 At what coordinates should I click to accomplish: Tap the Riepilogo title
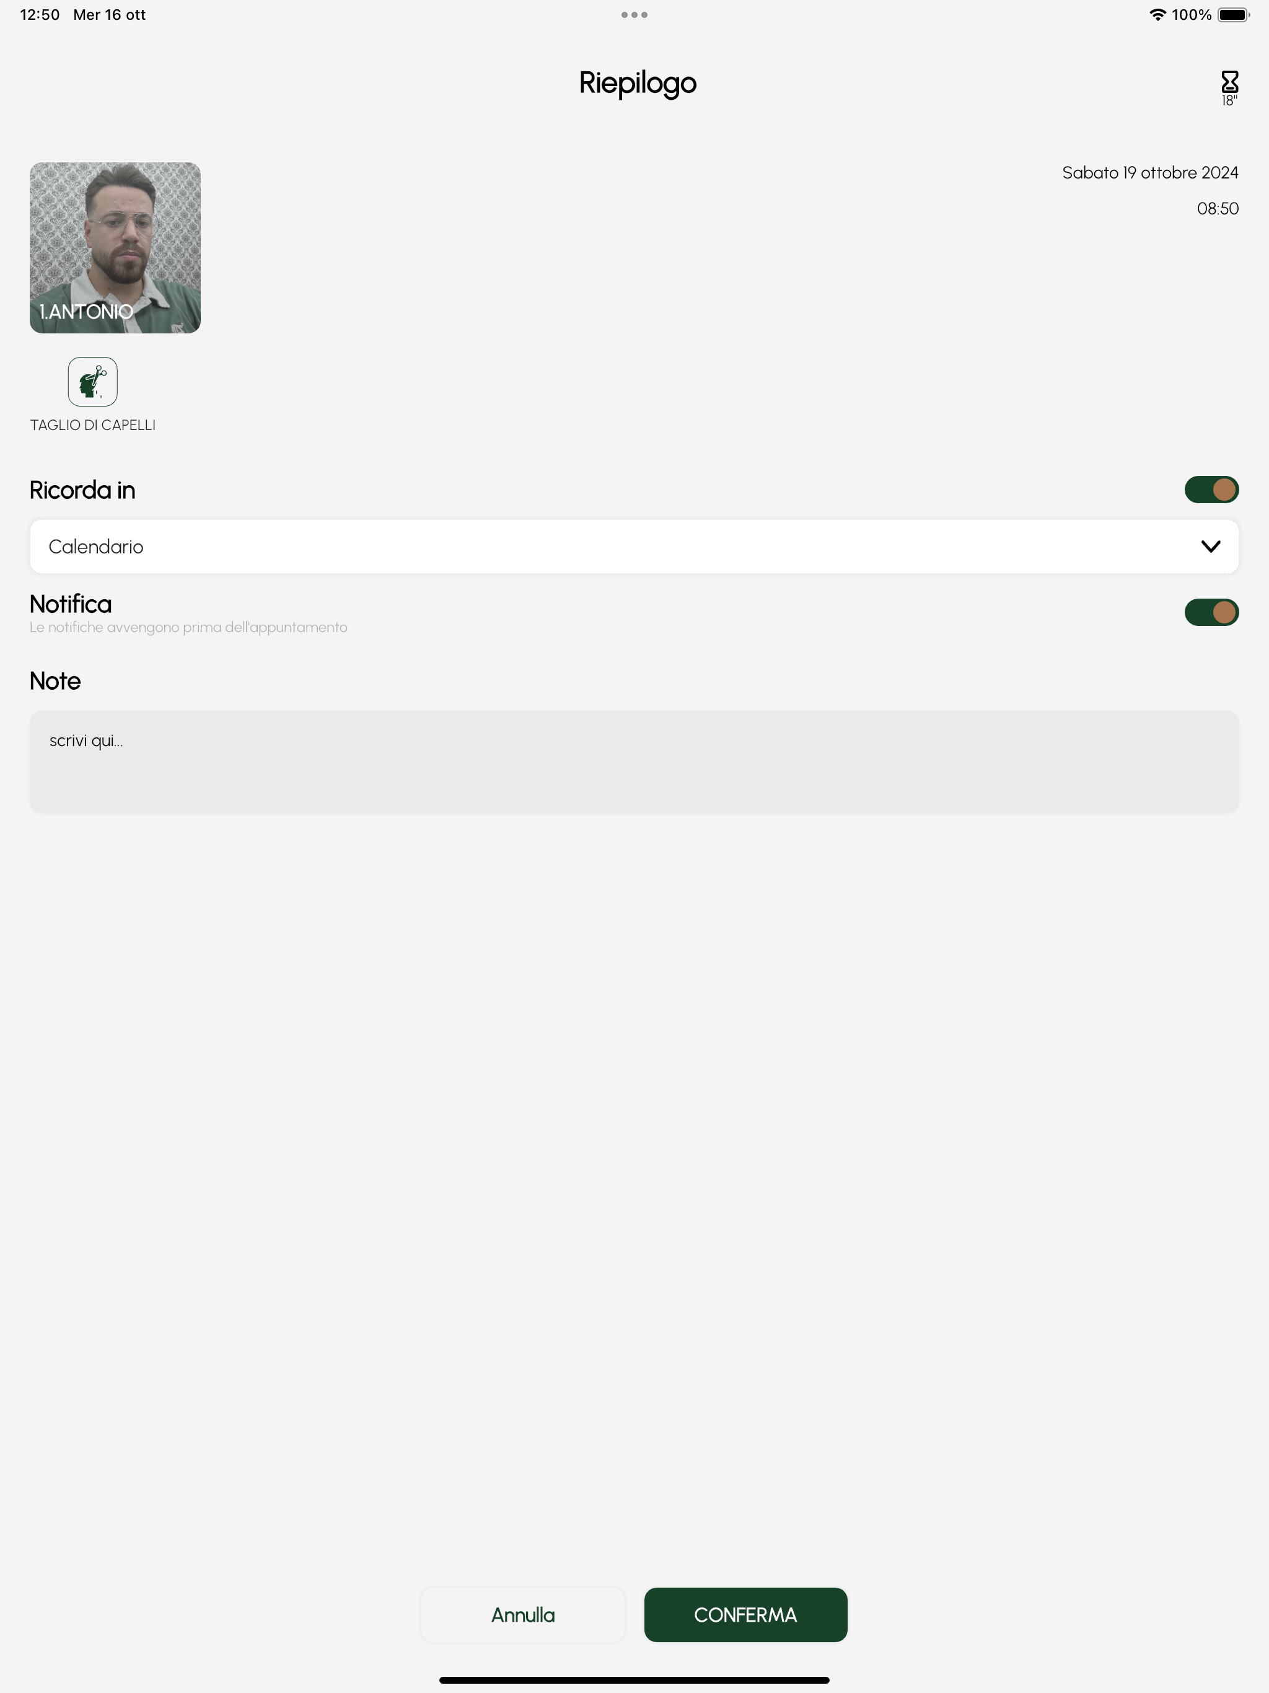coord(637,84)
